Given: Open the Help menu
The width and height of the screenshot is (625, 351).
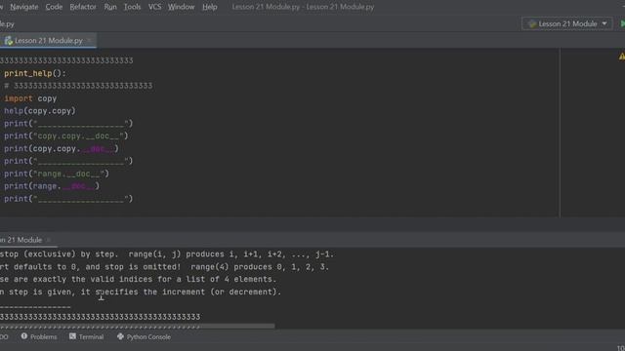Looking at the screenshot, I should pos(210,7).
